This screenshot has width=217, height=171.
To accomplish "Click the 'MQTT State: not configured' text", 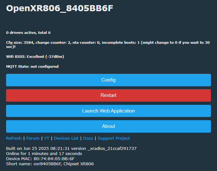I will 32,66.
